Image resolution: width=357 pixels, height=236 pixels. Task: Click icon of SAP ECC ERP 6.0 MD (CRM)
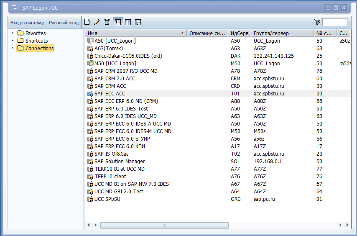[x=90, y=101]
